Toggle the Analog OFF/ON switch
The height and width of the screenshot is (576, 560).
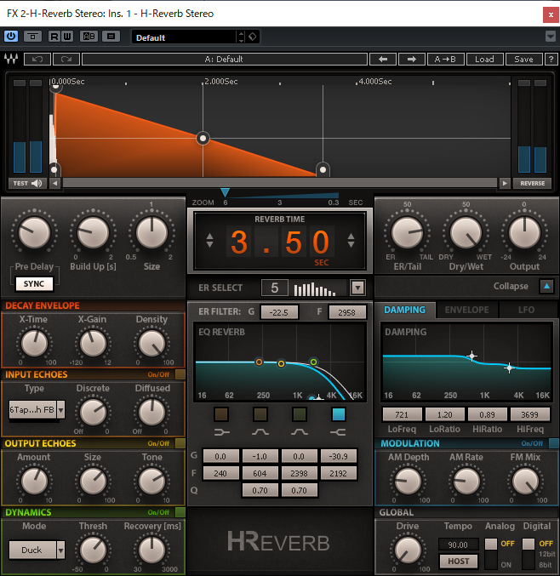tap(491, 554)
